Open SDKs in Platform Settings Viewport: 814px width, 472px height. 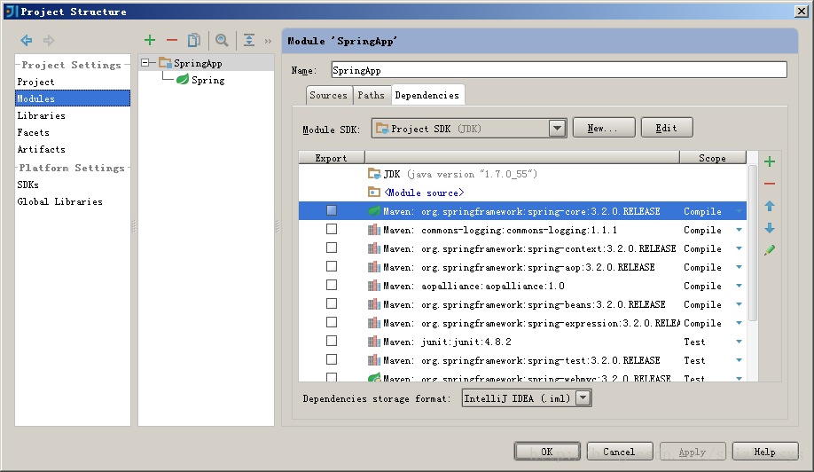tap(73, 185)
